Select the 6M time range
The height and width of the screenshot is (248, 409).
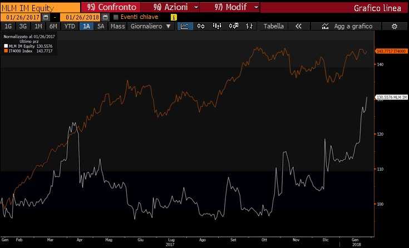pyautogui.click(x=53, y=26)
